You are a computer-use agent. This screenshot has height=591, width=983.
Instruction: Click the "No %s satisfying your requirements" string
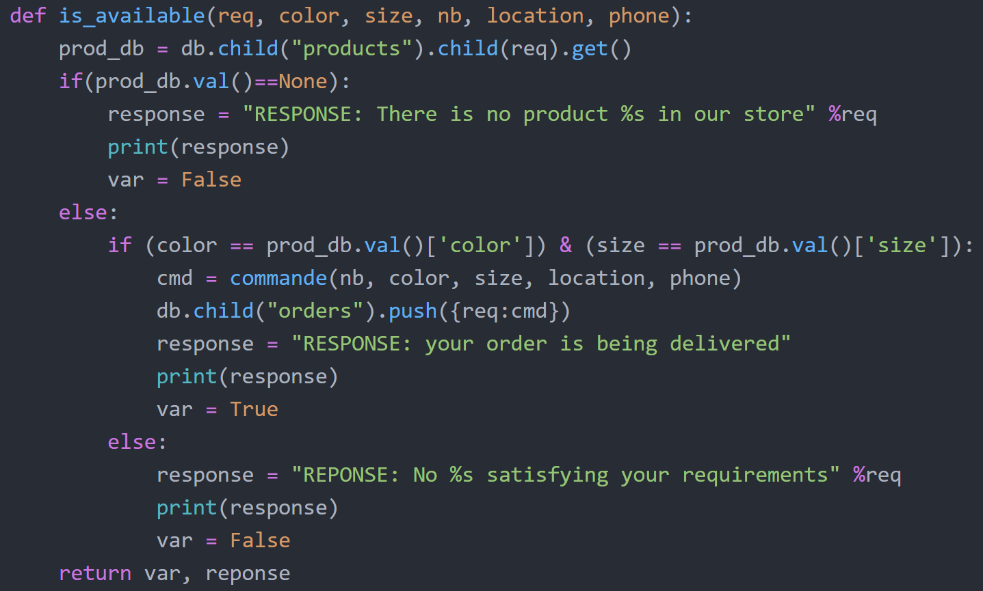click(566, 475)
